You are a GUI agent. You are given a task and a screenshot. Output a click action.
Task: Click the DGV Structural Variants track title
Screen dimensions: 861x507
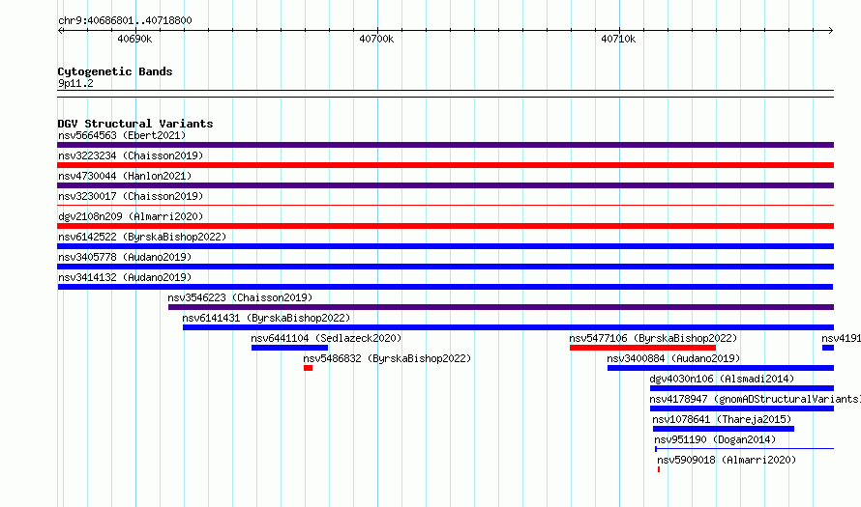tap(135, 124)
